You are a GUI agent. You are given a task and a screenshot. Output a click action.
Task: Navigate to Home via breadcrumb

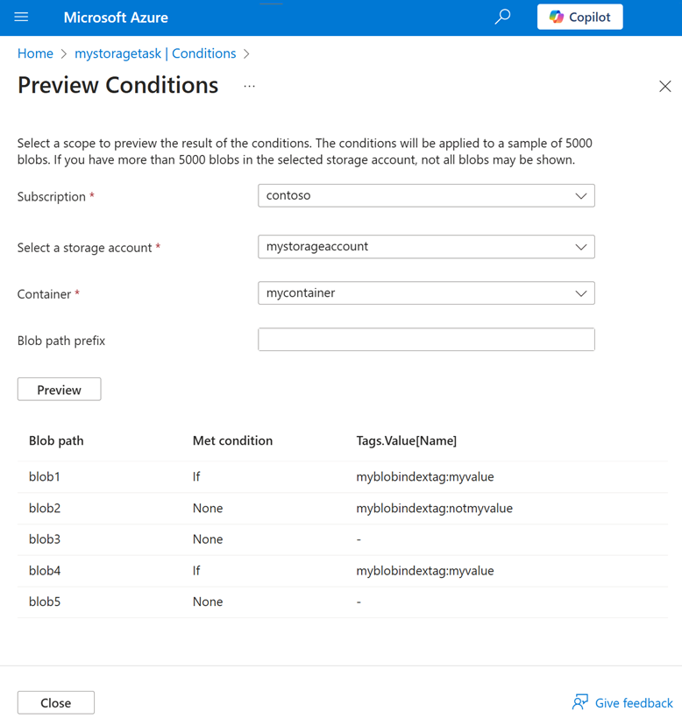(x=35, y=53)
